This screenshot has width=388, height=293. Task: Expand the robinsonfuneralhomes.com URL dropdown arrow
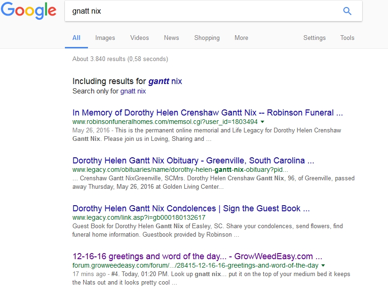pyautogui.click(x=262, y=122)
